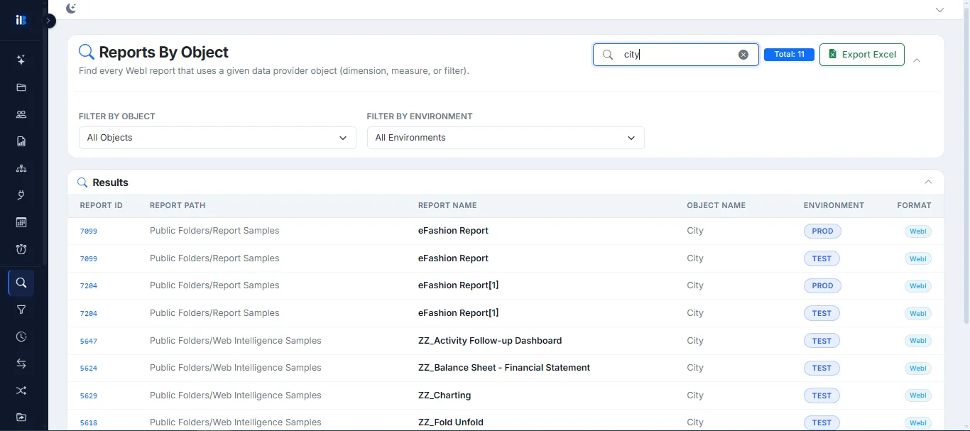Select the highlighted search icon in sidebar
The height and width of the screenshot is (431, 970).
[21, 283]
